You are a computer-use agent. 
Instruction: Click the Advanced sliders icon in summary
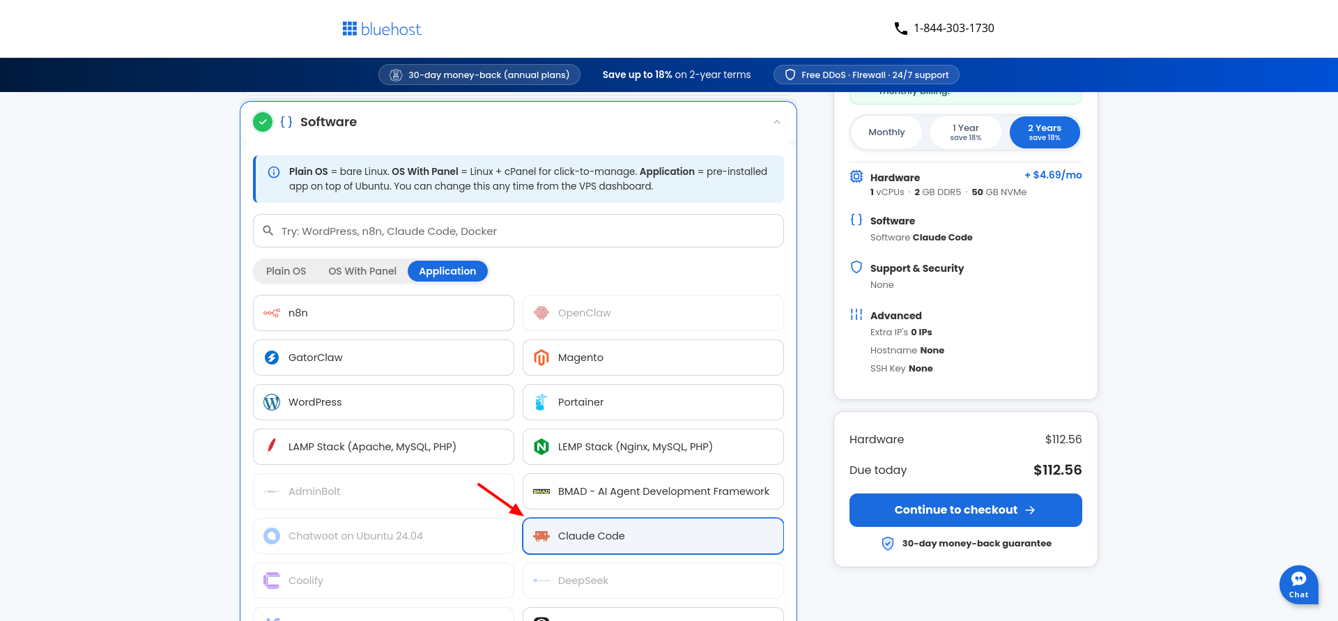click(x=856, y=314)
